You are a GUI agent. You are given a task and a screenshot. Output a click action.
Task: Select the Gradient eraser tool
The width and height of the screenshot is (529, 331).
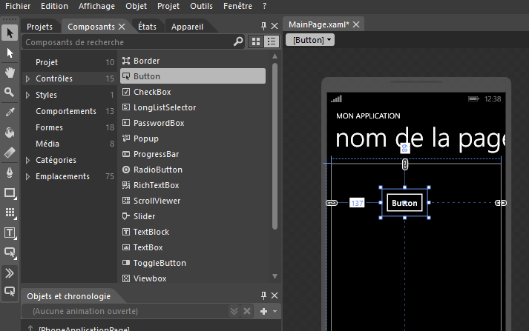(x=10, y=153)
